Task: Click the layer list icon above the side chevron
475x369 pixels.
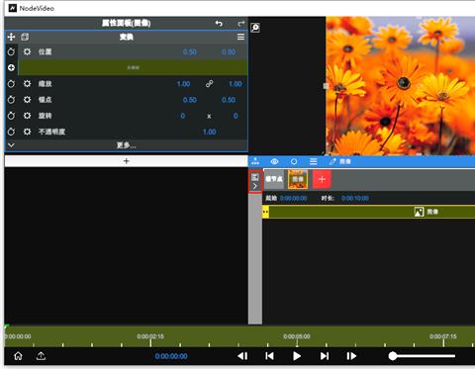Action: coord(255,177)
